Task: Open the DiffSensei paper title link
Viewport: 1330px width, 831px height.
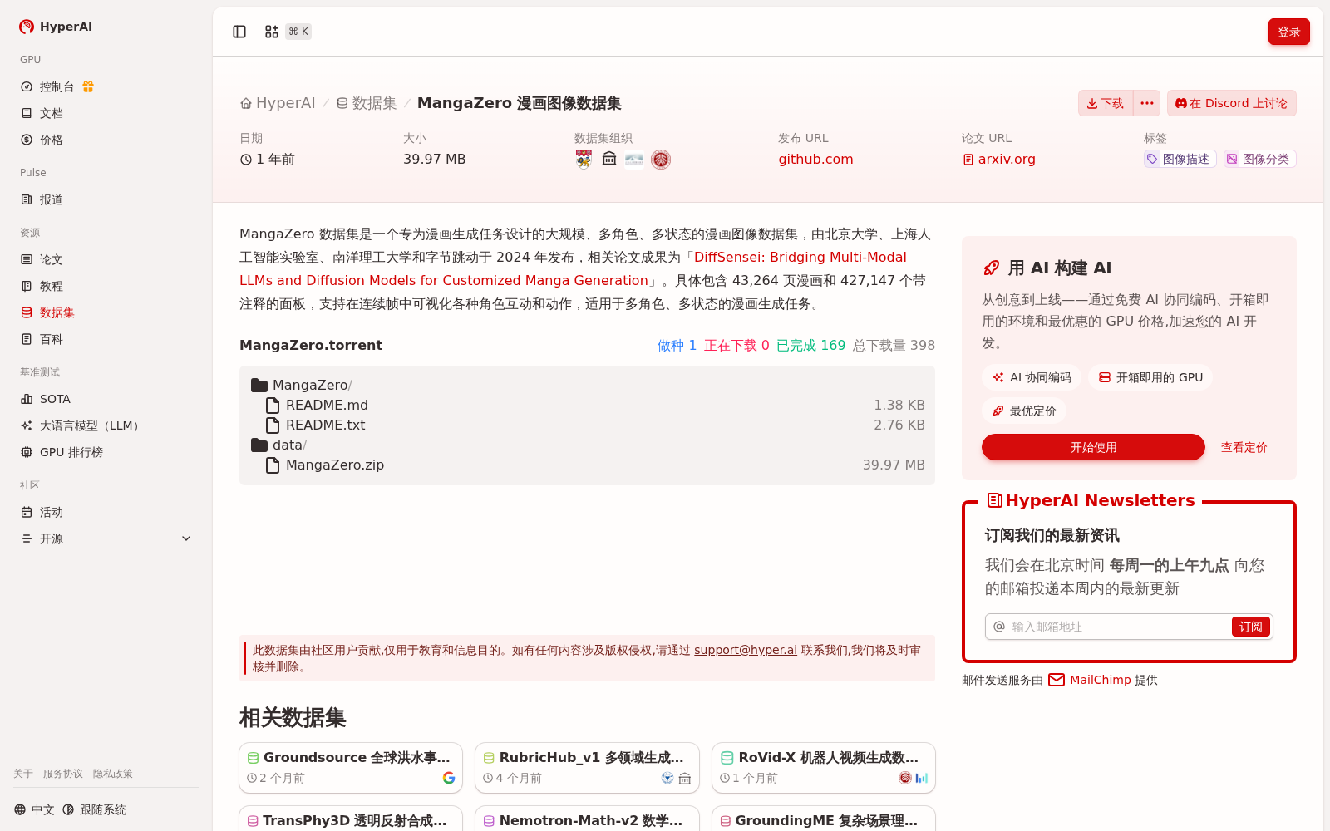Action: (x=573, y=269)
